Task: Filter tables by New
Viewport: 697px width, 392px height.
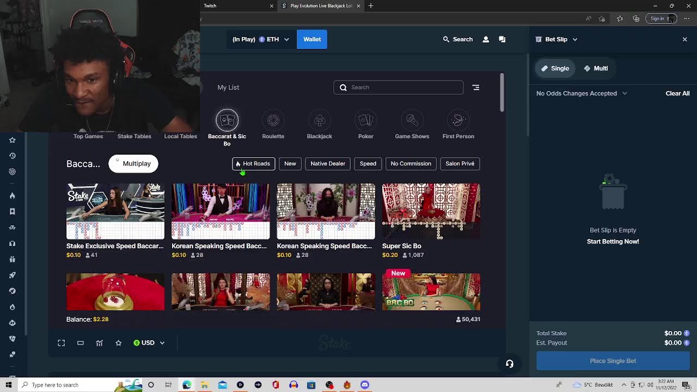Action: [x=290, y=164]
